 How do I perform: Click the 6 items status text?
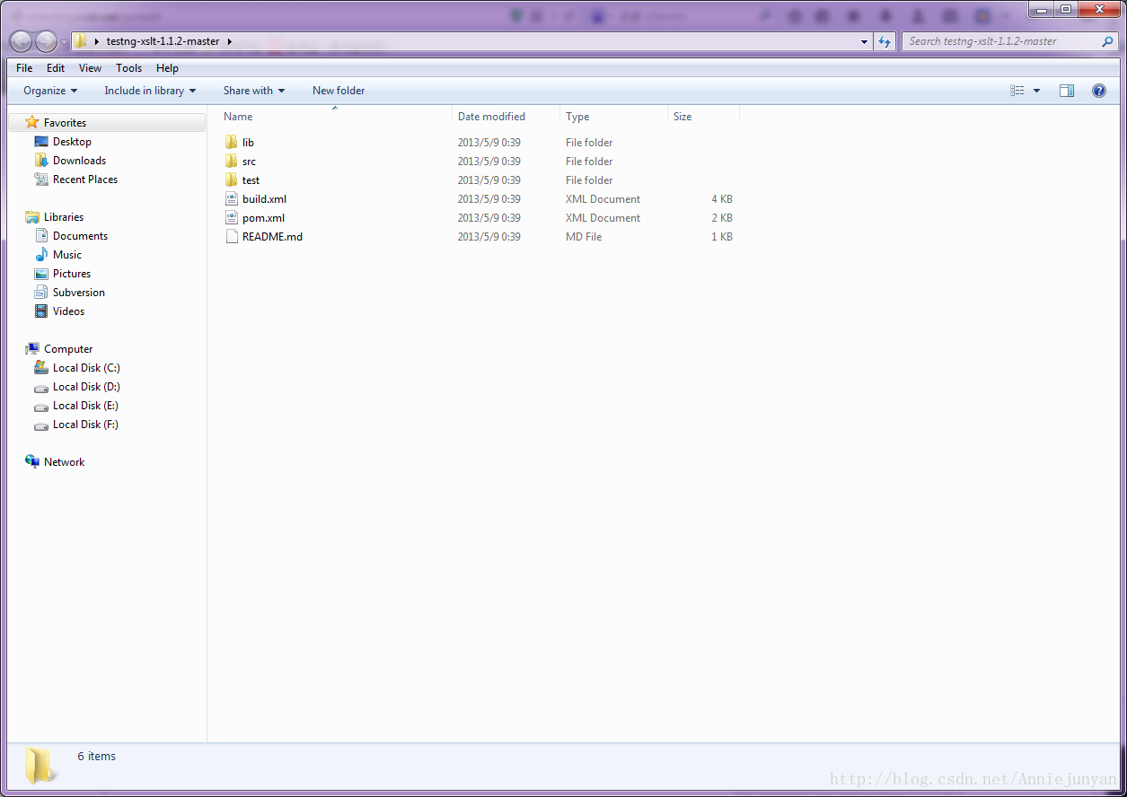96,757
